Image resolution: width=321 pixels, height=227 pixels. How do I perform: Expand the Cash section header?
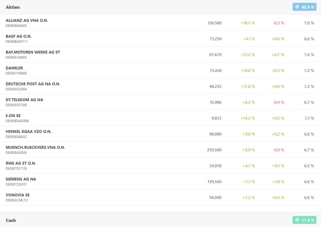(11, 220)
